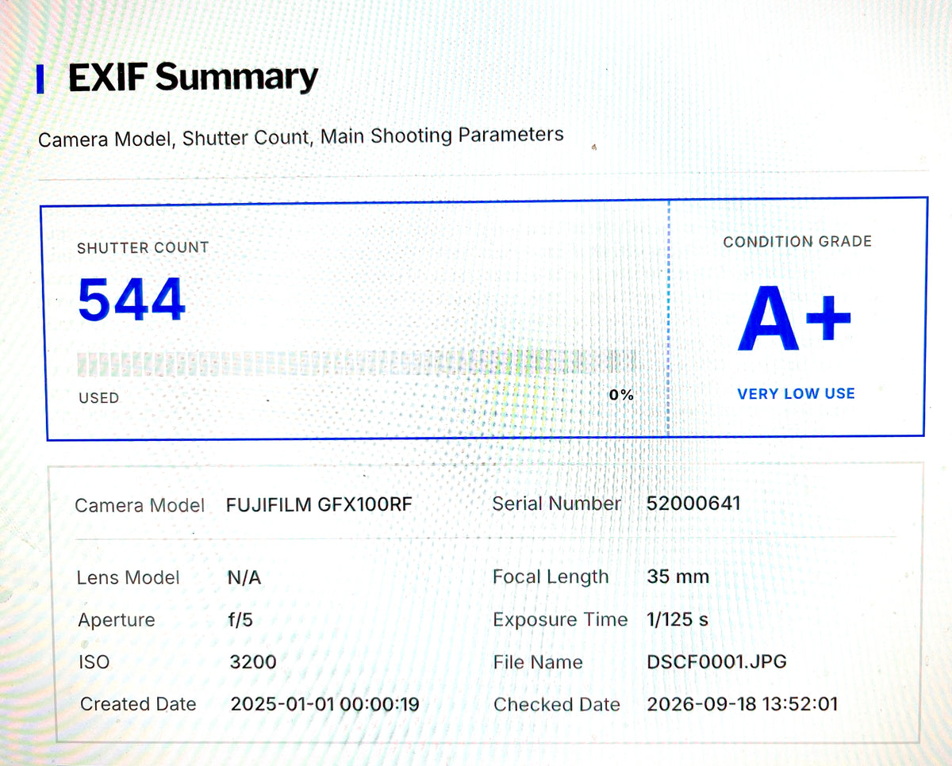Click the Aperture label

tap(117, 620)
